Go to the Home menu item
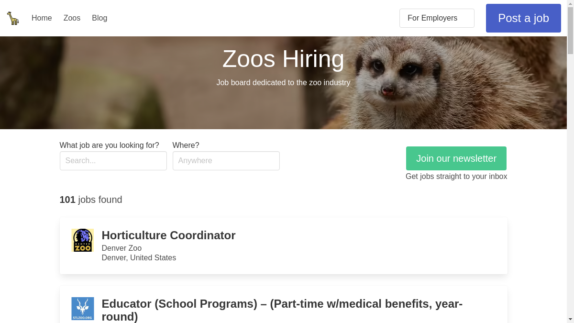The height and width of the screenshot is (323, 574). click(42, 18)
